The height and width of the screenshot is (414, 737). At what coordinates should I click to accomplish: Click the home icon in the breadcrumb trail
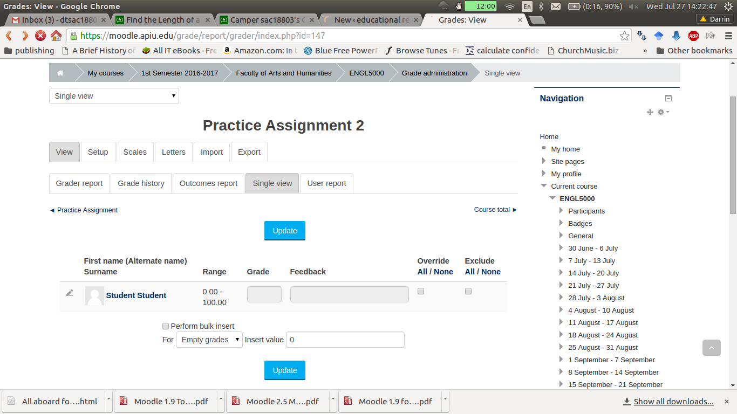click(x=60, y=72)
